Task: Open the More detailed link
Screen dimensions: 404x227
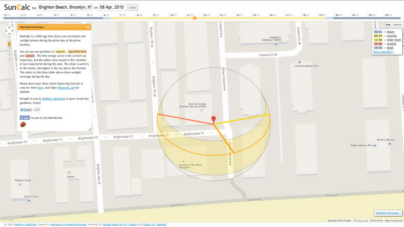Action: pos(383,52)
